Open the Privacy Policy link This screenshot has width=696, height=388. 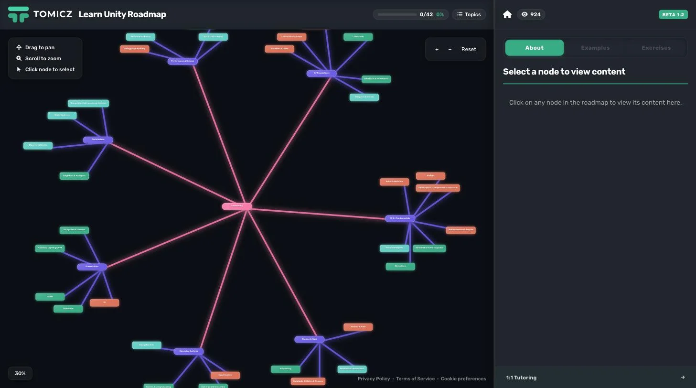click(x=374, y=379)
